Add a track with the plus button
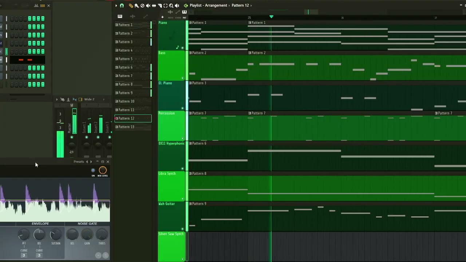The width and height of the screenshot is (466, 262). (162, 17)
